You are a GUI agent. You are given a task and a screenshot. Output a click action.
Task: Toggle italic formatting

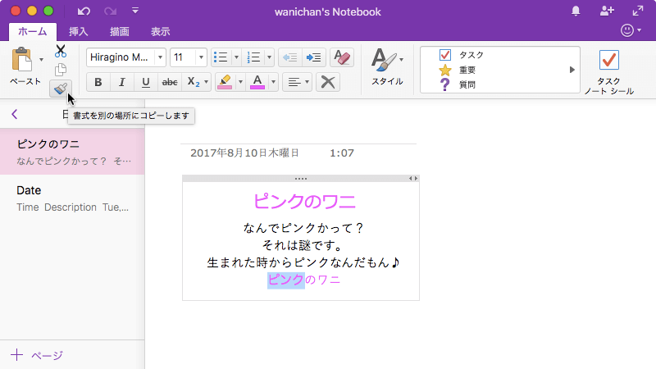121,82
